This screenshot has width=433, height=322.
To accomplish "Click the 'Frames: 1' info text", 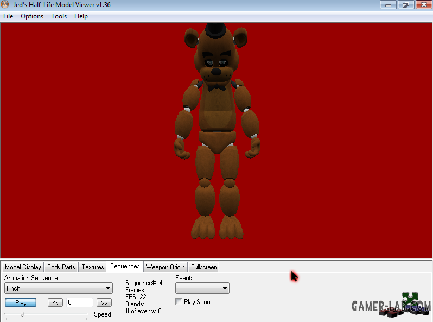I will pyautogui.click(x=137, y=290).
